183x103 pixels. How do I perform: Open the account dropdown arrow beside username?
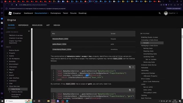[177, 13]
